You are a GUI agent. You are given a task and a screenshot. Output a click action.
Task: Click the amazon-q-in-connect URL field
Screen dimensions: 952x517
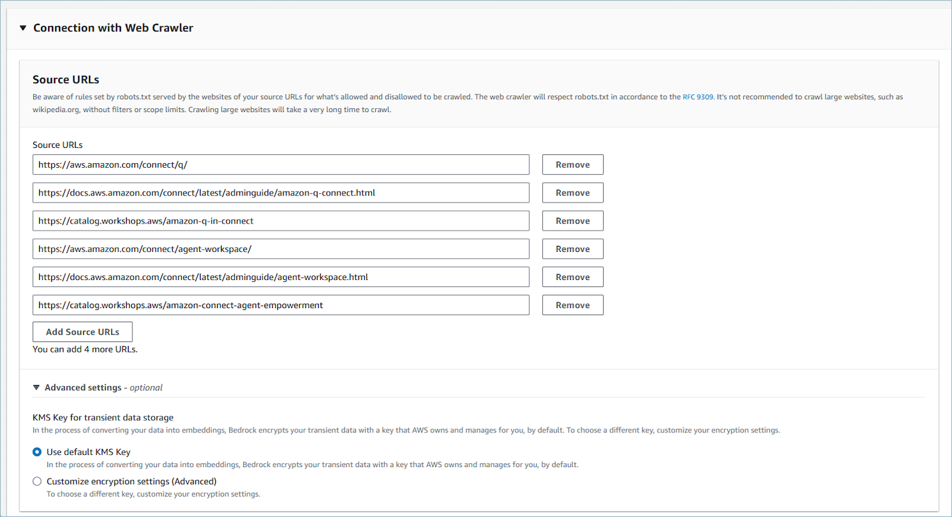(x=281, y=220)
